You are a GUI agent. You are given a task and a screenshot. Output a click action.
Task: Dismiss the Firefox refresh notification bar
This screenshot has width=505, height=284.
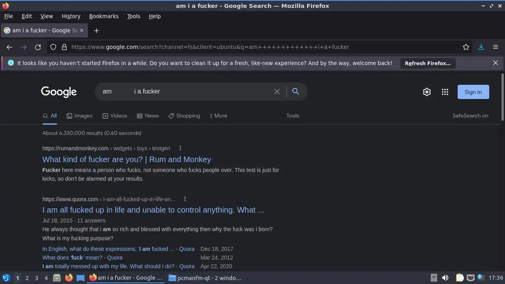click(x=496, y=63)
